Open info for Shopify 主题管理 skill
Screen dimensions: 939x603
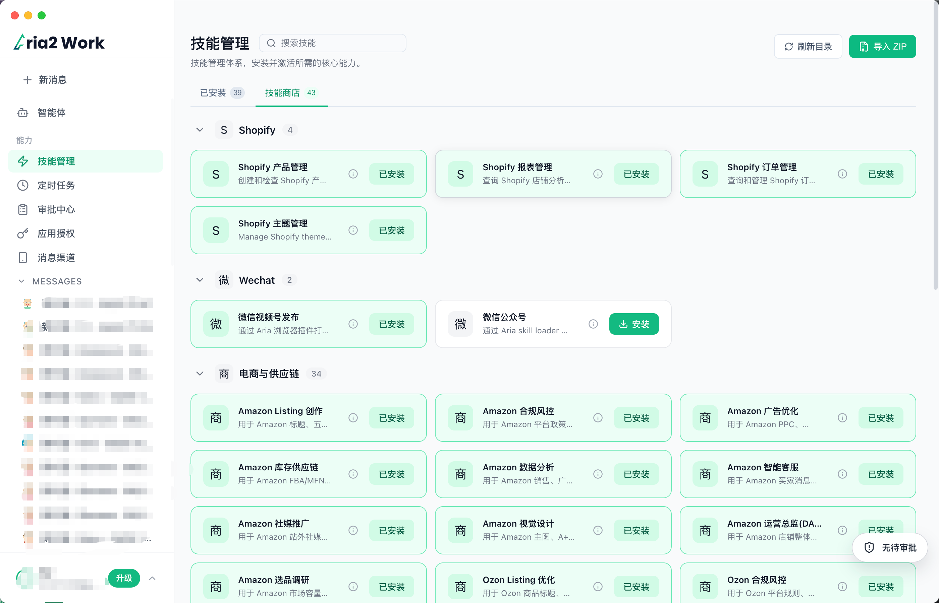(353, 230)
